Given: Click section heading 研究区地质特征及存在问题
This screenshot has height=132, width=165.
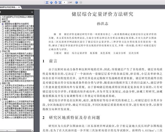Looking at the screenshot, I should (x=75, y=117).
